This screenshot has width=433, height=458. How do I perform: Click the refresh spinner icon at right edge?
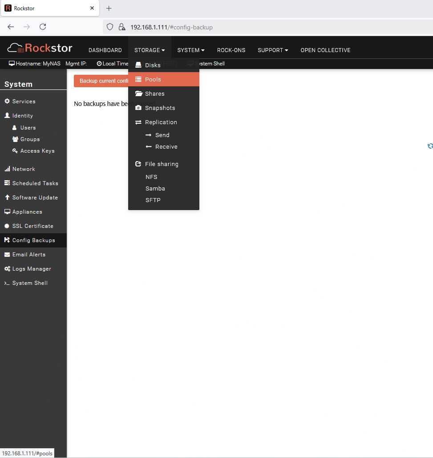430,146
